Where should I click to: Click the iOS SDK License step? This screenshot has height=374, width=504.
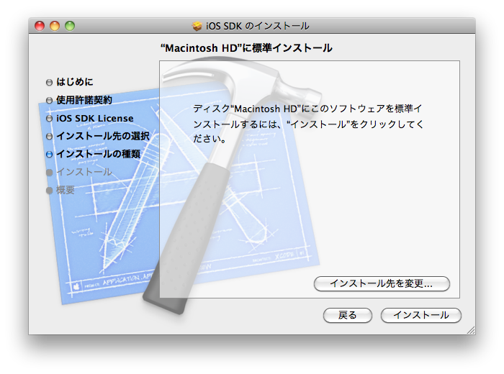pos(94,118)
